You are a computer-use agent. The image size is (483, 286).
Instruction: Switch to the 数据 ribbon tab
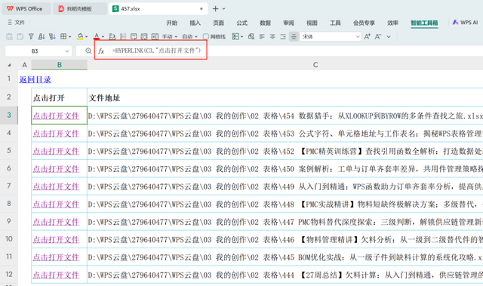pyautogui.click(x=265, y=23)
